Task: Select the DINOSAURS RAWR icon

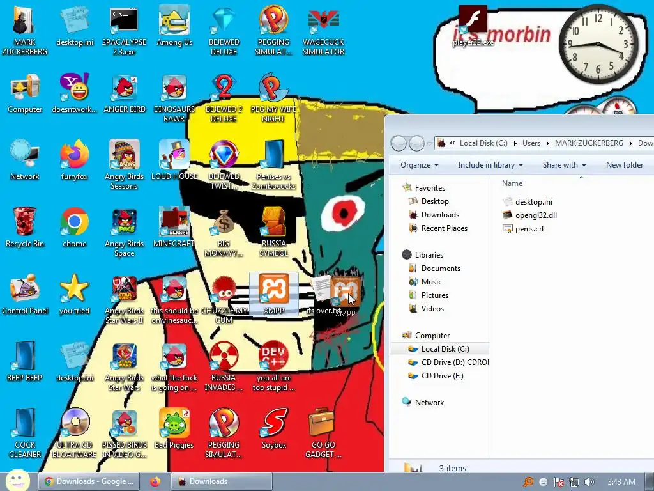Action: pos(174,98)
